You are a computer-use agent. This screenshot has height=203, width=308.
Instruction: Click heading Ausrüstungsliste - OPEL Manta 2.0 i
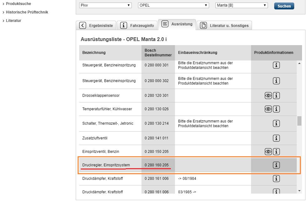[124, 39]
